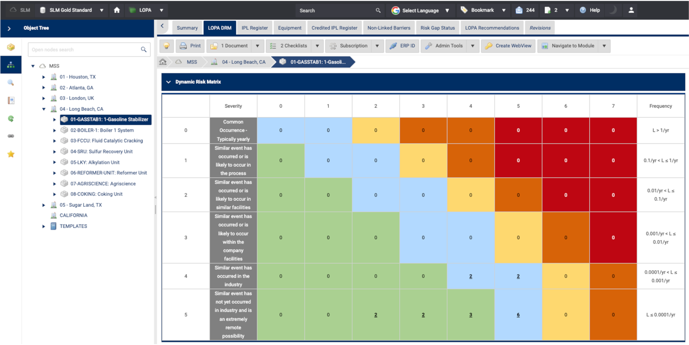This screenshot has width=689, height=345.
Task: Click the chain link icon in sidebar
Action: [x=11, y=136]
